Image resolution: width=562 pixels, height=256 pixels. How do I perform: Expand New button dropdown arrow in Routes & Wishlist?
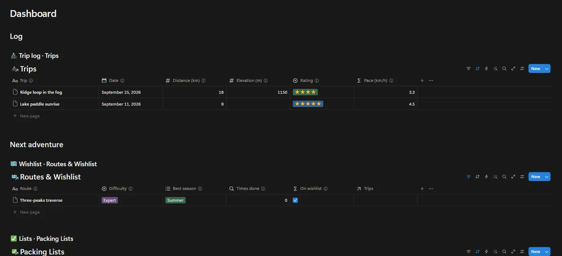[547, 177]
